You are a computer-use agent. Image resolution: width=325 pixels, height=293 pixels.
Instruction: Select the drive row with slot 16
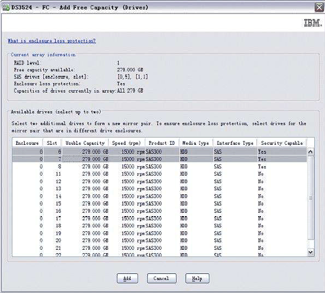(x=159, y=211)
